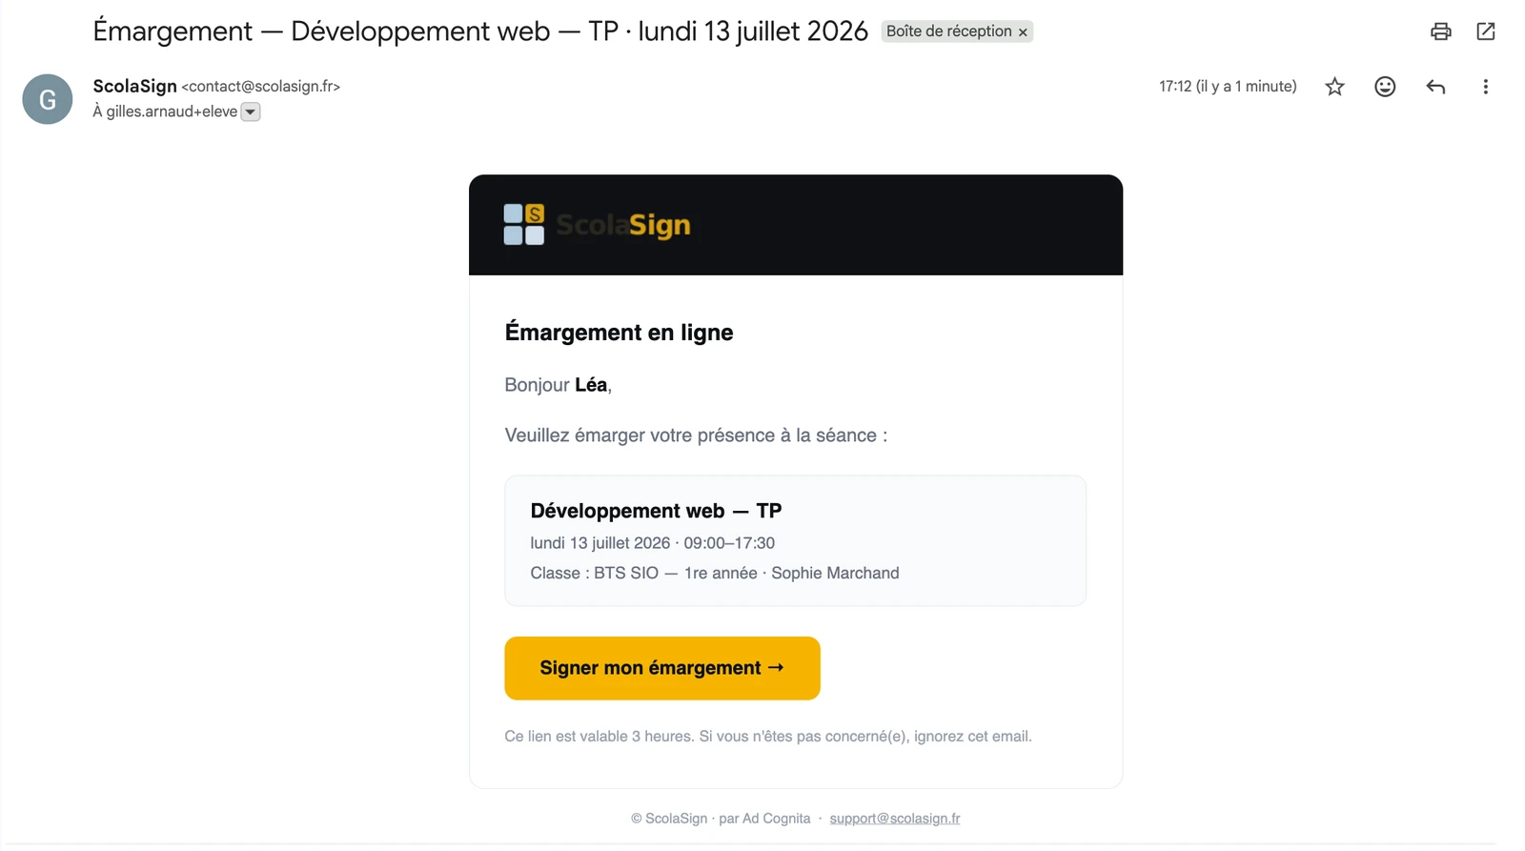This screenshot has height=851, width=1525.
Task: Click the ScolaSign logo in the header
Action: pos(597,225)
